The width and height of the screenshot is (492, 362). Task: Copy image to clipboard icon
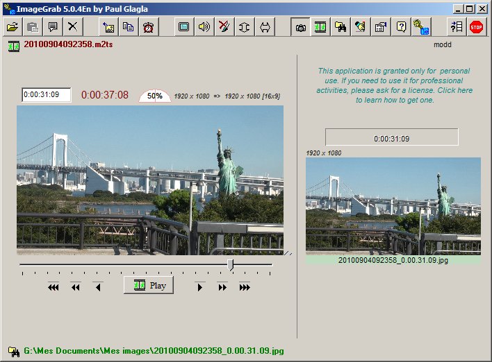pyautogui.click(x=129, y=27)
